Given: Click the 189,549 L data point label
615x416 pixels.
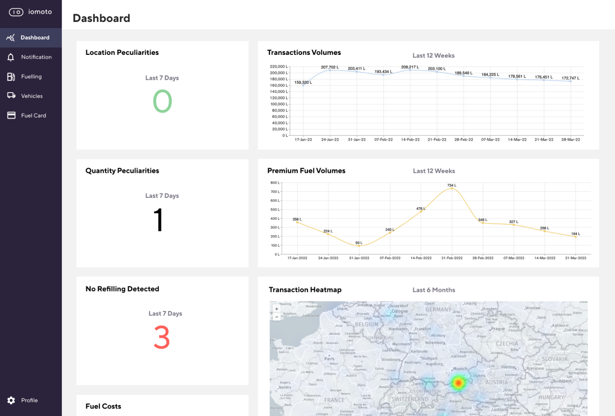Looking at the screenshot, I should pos(463,73).
